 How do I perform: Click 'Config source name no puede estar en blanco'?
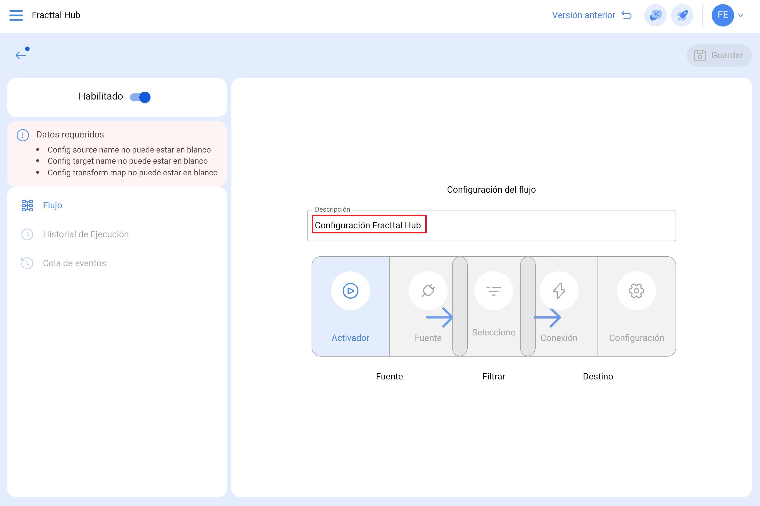129,150
